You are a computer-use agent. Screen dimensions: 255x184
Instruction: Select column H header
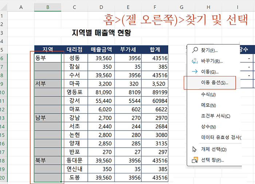coord(208,7)
